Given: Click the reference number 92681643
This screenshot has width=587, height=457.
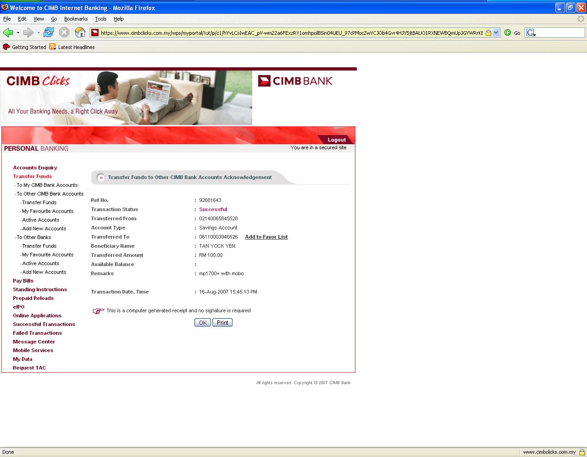Looking at the screenshot, I should [x=210, y=200].
